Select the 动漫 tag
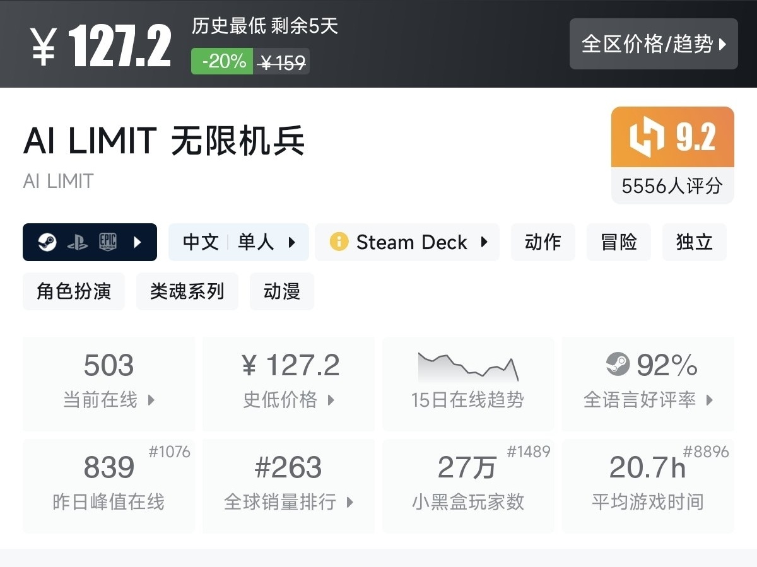This screenshot has height=567, width=757. point(282,291)
